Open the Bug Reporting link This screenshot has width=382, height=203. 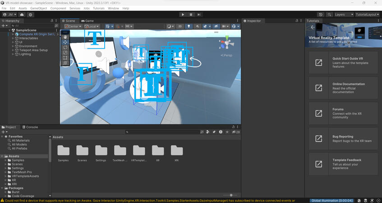pos(343,138)
